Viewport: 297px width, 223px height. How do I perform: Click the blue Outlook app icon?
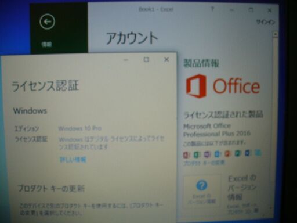[218, 154]
